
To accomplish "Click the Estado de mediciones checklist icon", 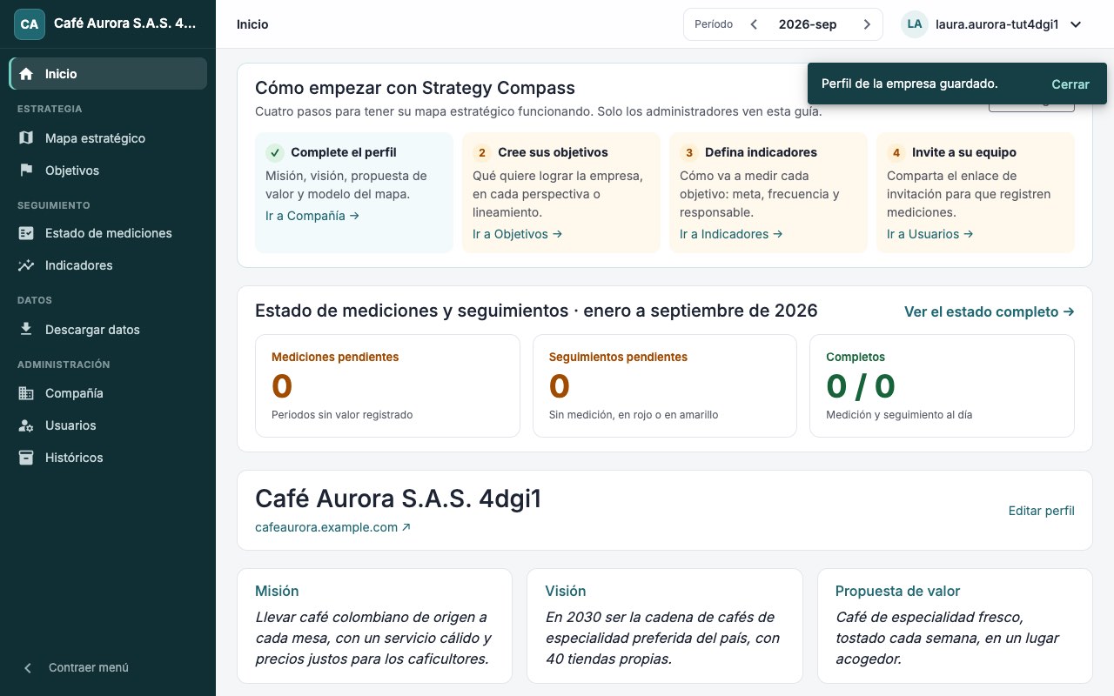I will pyautogui.click(x=26, y=233).
